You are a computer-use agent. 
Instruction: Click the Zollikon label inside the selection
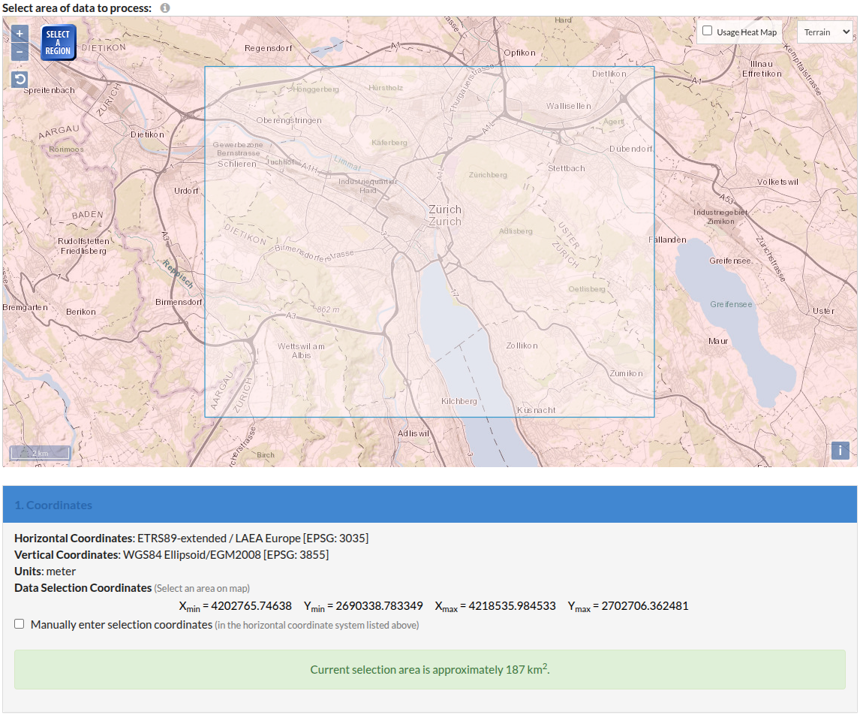[x=522, y=345]
